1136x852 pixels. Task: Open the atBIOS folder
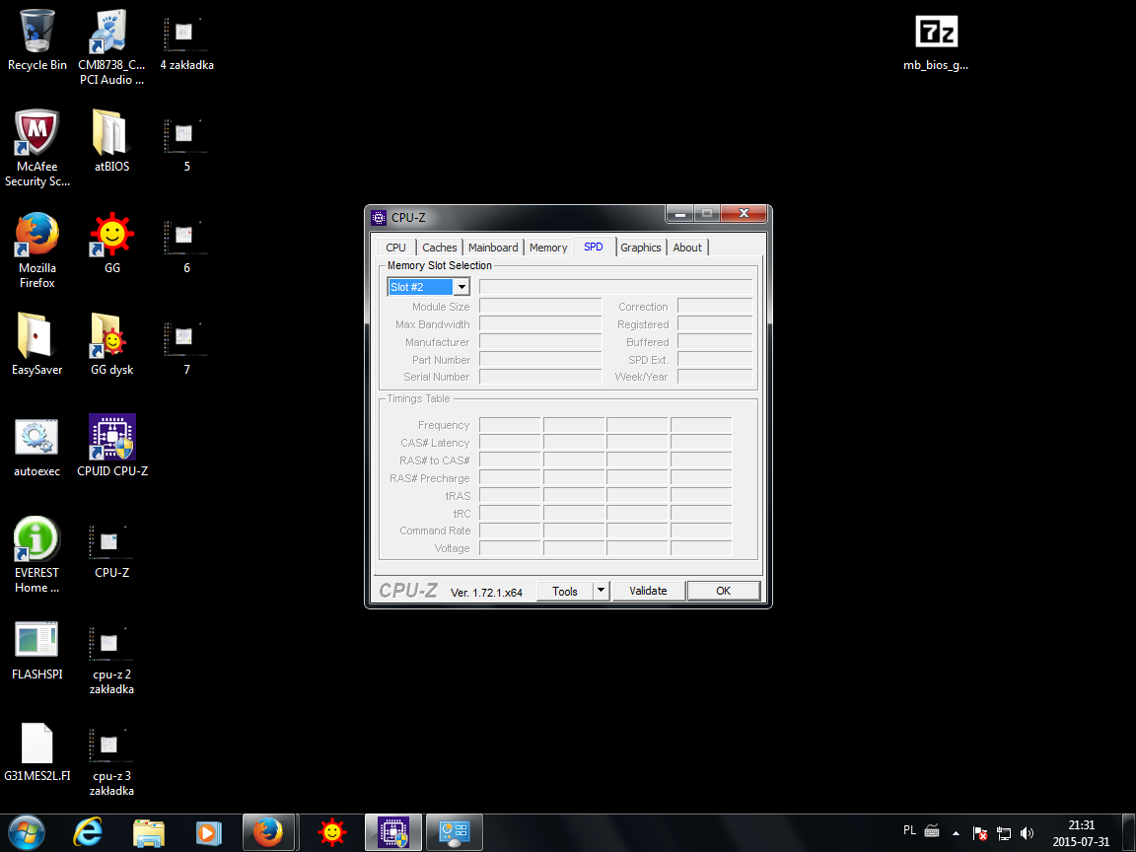click(111, 141)
